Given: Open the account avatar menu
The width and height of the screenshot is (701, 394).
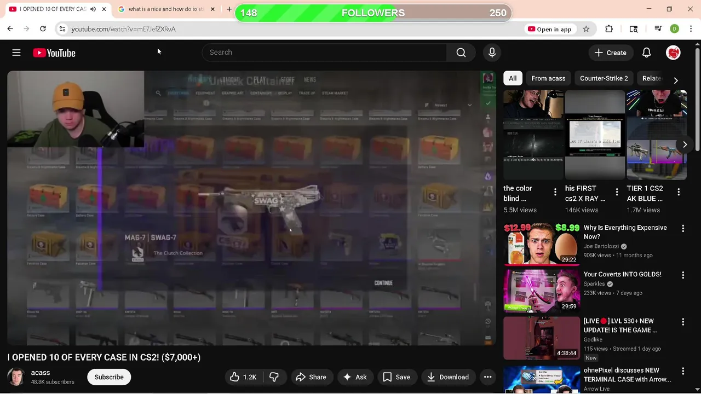Looking at the screenshot, I should [x=673, y=53].
